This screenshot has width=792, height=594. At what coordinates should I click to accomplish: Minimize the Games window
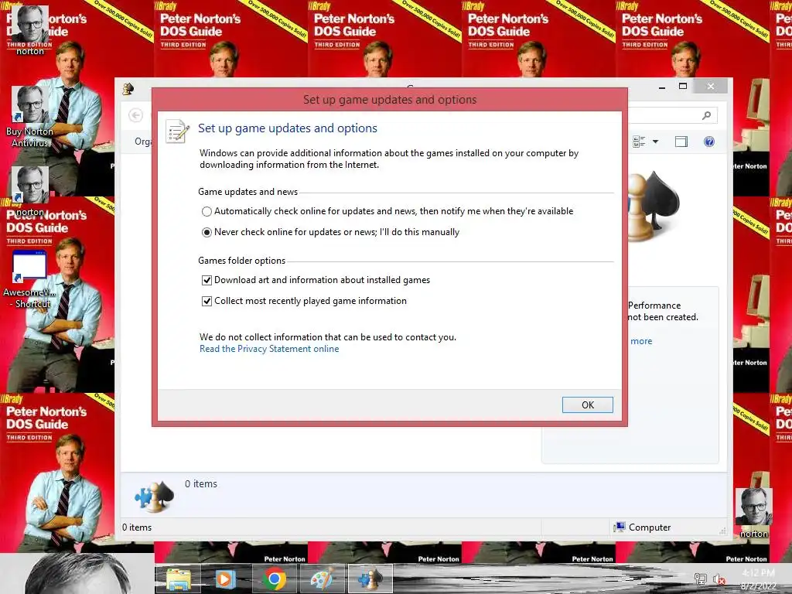[x=662, y=87]
